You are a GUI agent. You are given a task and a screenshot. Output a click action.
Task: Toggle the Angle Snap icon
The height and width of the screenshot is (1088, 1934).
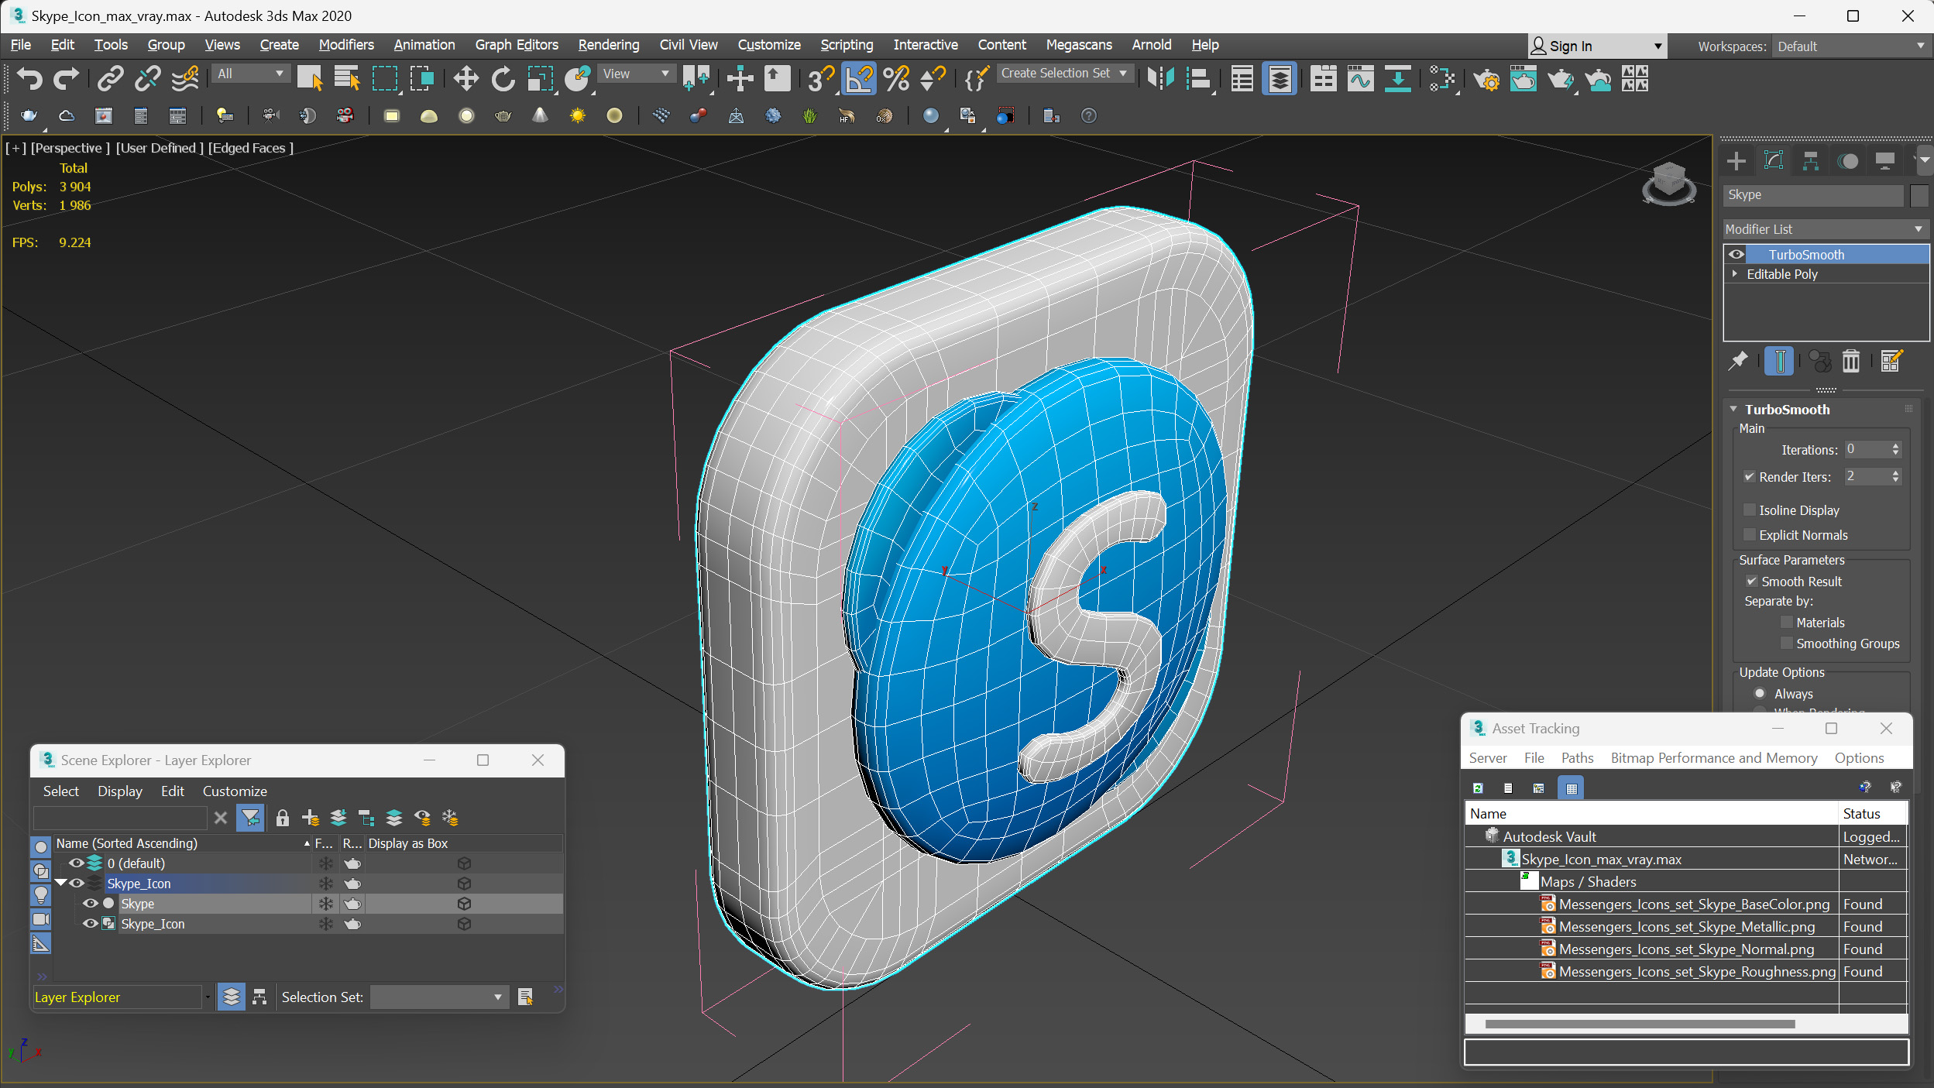(x=858, y=78)
